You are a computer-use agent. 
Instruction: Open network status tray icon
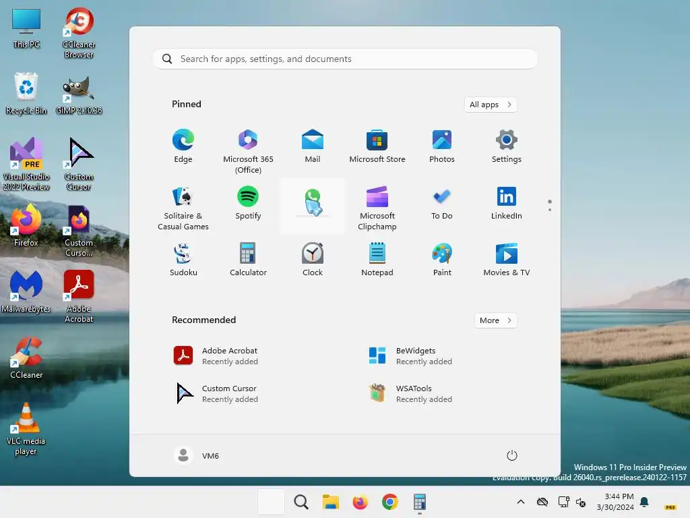[563, 502]
